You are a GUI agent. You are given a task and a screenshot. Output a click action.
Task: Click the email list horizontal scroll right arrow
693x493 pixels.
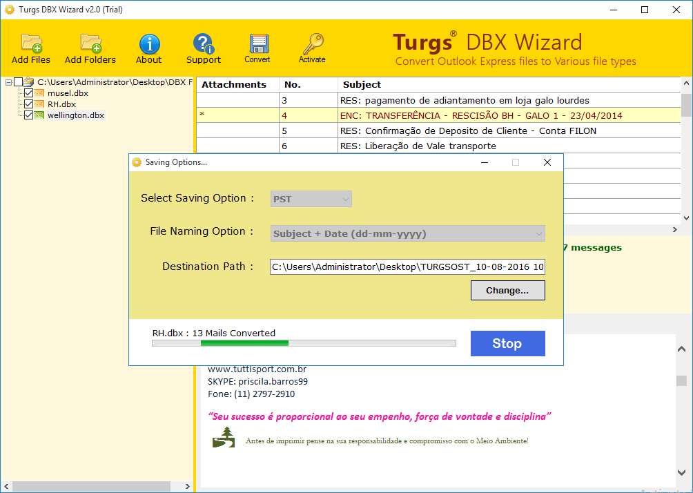675,229
